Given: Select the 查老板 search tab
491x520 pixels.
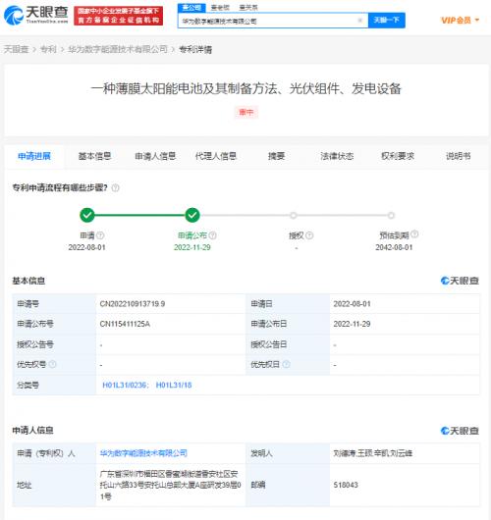Looking at the screenshot, I should point(220,8).
